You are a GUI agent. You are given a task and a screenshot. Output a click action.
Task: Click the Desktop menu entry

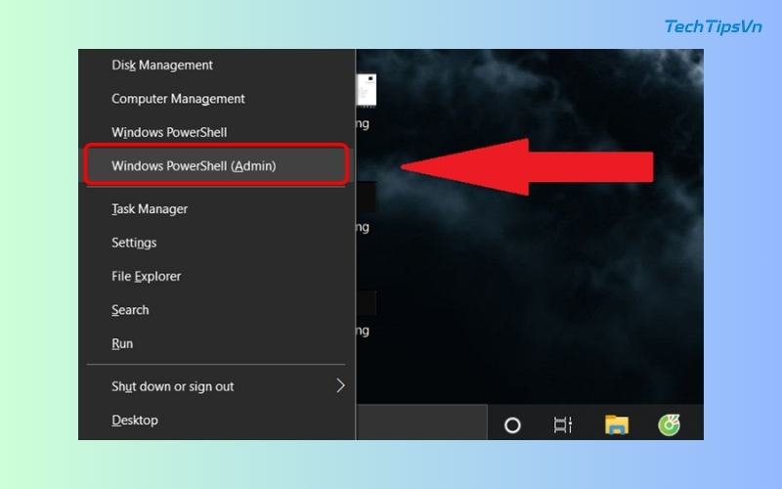(x=216, y=421)
